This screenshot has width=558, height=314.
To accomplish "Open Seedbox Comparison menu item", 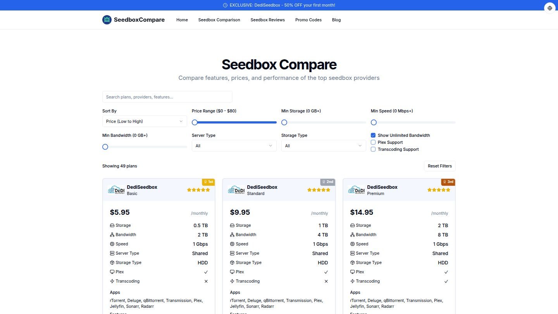I will click(x=219, y=20).
